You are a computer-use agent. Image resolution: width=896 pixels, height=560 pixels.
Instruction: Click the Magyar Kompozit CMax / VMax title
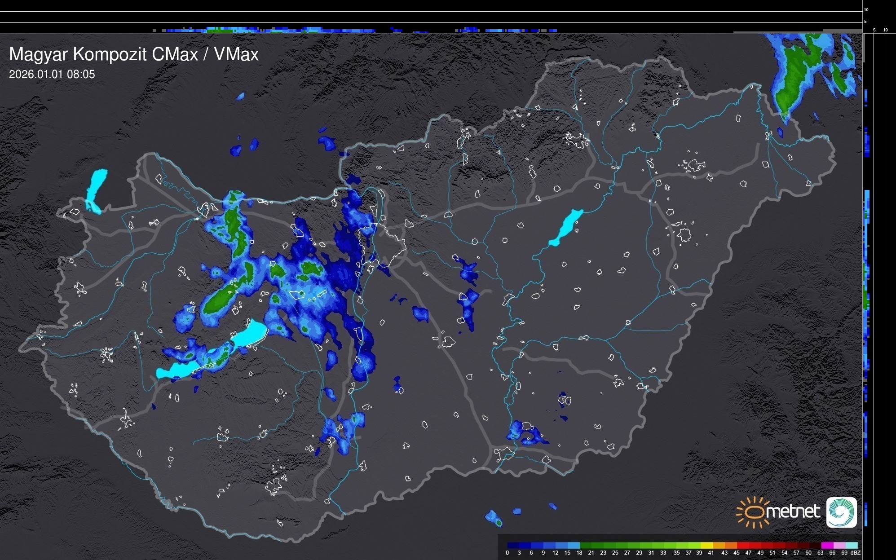[134, 54]
